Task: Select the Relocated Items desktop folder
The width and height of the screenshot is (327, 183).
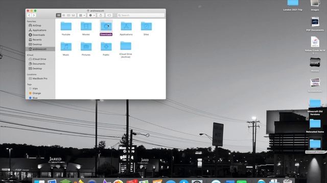Action: tap(315, 126)
